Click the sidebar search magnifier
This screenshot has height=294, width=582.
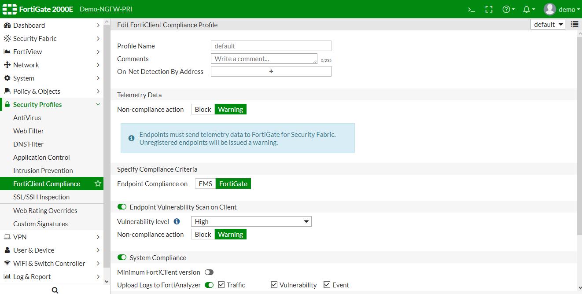(x=55, y=290)
